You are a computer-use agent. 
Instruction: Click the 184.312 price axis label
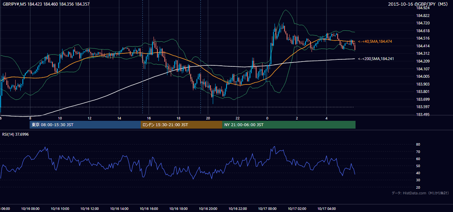[423, 53]
